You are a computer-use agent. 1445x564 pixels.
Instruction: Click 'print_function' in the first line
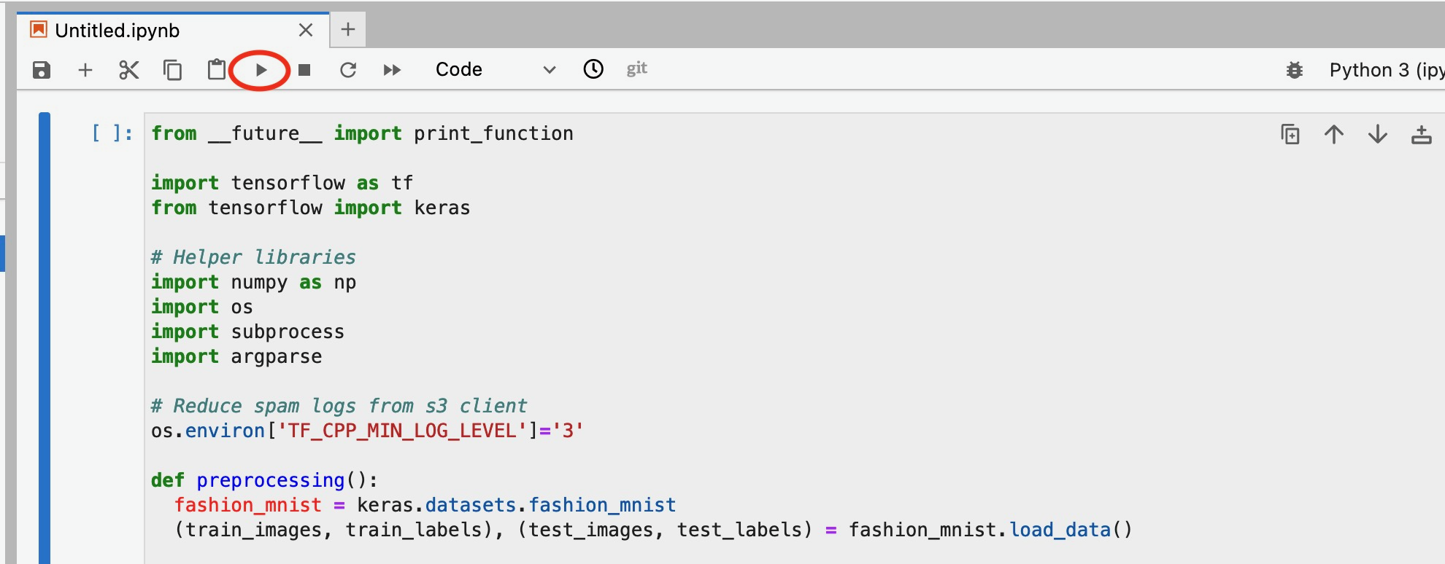click(493, 133)
